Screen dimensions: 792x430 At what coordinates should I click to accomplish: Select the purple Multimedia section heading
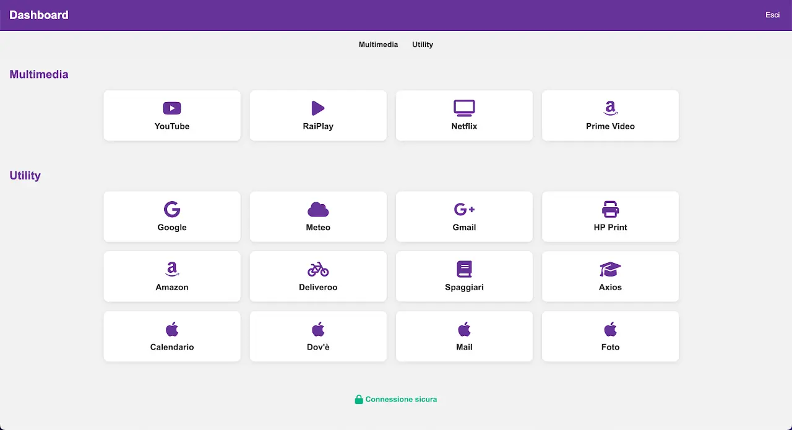pos(39,74)
